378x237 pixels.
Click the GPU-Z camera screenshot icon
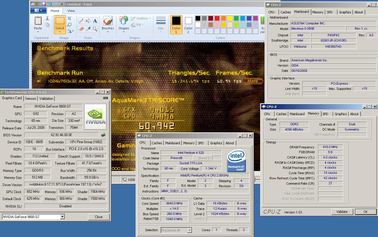click(x=105, y=98)
